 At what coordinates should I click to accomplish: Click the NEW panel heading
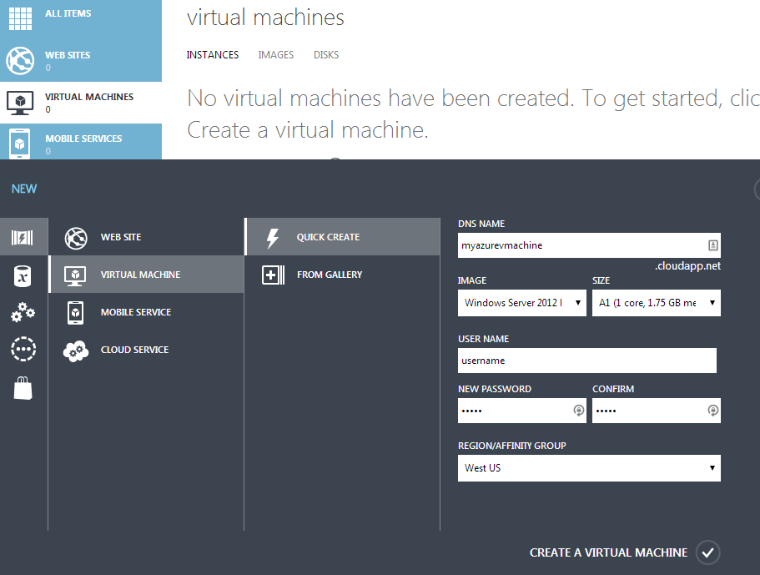click(24, 189)
